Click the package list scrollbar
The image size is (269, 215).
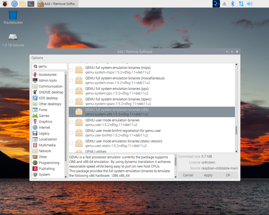[236, 131]
